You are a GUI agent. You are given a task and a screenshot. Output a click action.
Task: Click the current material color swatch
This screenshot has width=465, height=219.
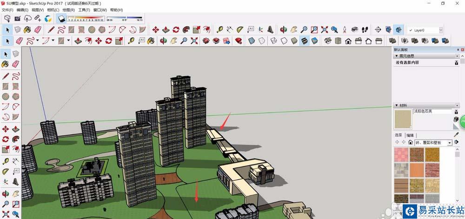[x=403, y=119]
